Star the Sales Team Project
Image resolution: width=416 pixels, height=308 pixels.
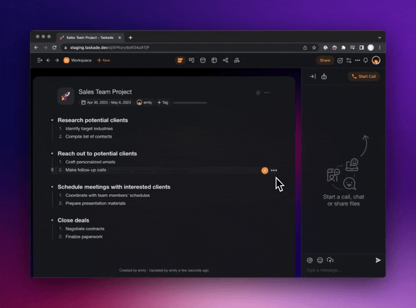point(258,92)
